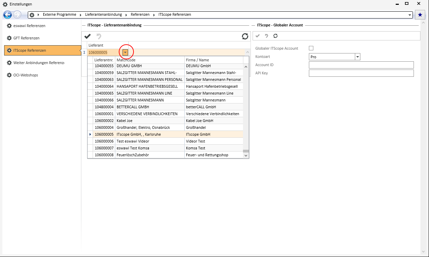This screenshot has width=429, height=257.
Task: Open the Kontoart combo box showing Pro
Action: coord(335,57)
